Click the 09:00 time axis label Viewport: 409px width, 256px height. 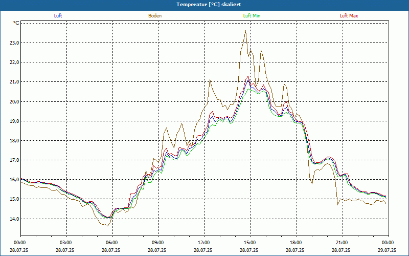(x=158, y=243)
